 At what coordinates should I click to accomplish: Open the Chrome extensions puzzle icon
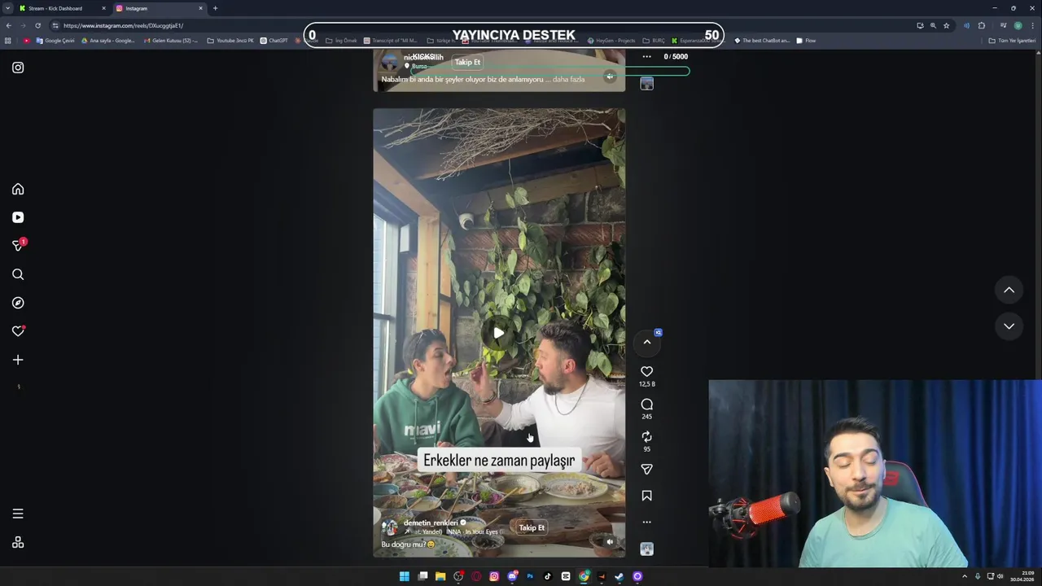(x=982, y=25)
